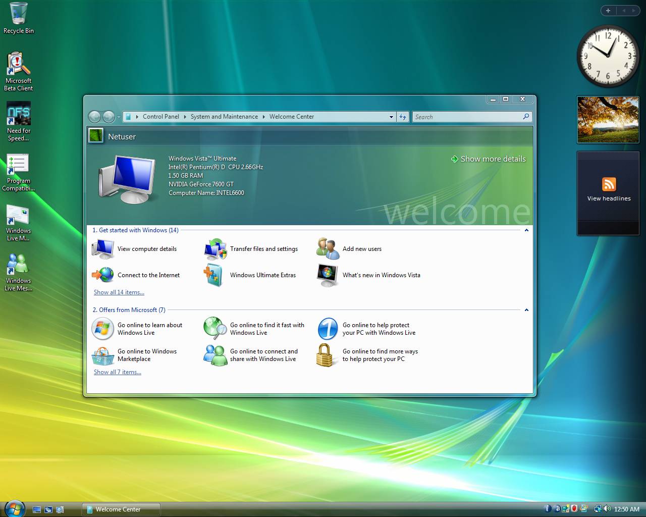Screen dimensions: 646x517
Task: Open Transfer files and settings item
Action: pos(251,249)
